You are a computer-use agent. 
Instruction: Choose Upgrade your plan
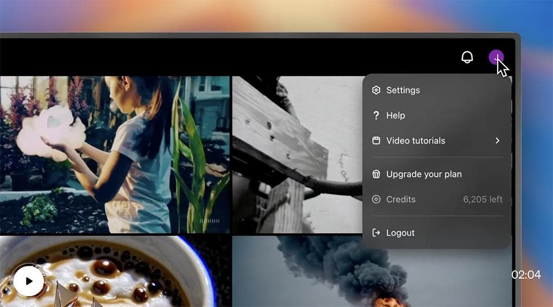(x=424, y=174)
